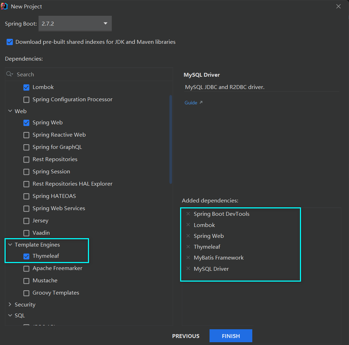The width and height of the screenshot is (349, 345).
Task: Remove Spring Boot DevTools from added dependencies
Action: [x=188, y=214]
